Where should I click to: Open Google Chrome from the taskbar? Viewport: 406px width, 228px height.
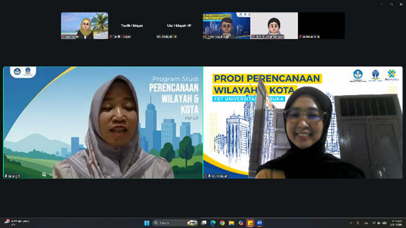pos(222,223)
